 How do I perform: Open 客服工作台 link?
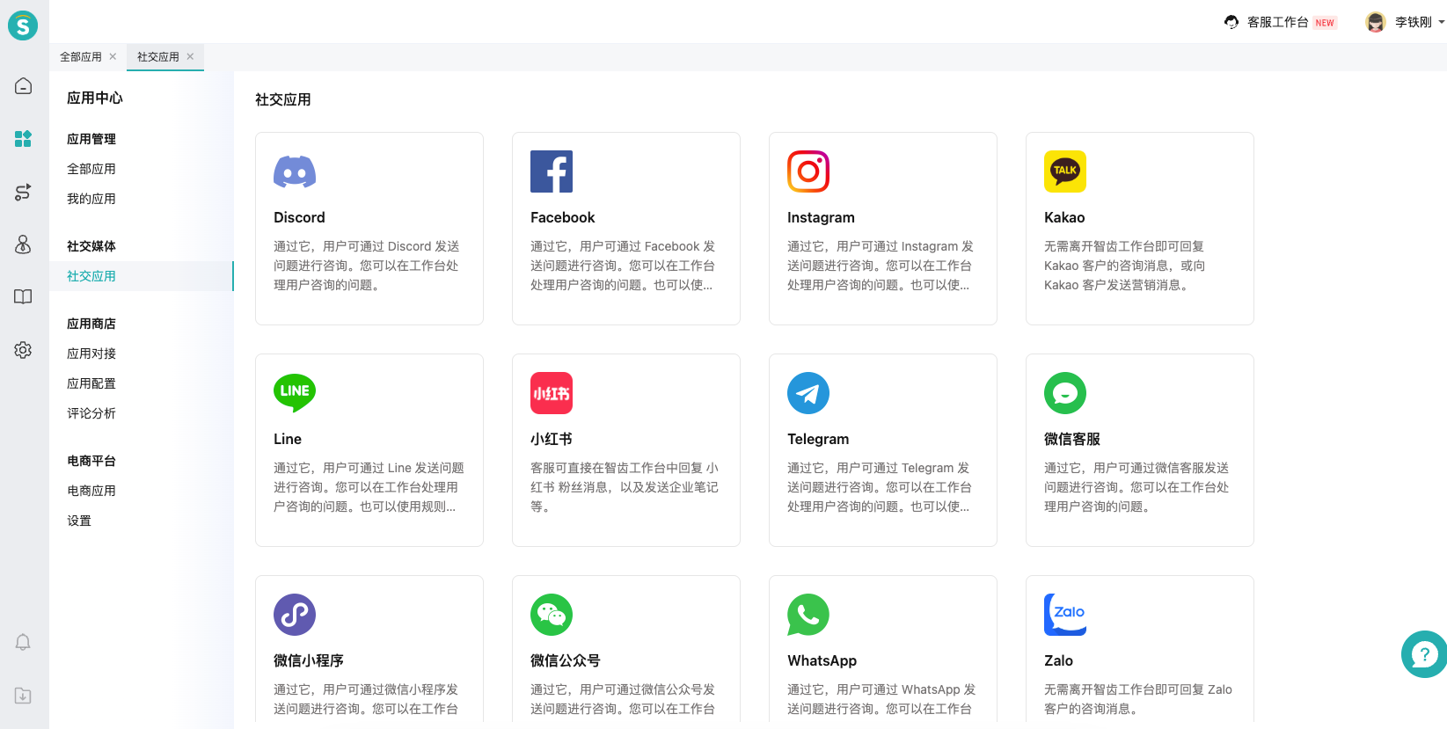click(x=1277, y=22)
